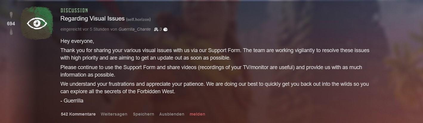This screenshot has height=123, width=423.
Task: Filter by the DISCUSSION flair
Action: (74, 11)
